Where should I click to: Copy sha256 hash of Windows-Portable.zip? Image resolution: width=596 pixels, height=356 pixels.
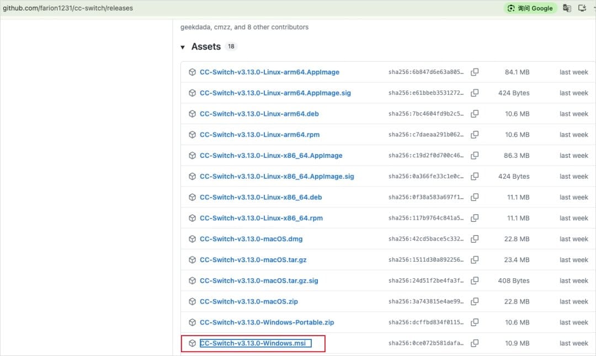475,322
